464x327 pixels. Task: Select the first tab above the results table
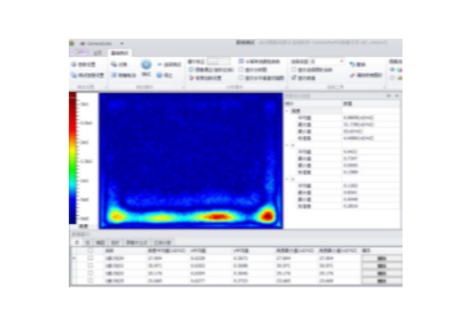click(x=76, y=243)
